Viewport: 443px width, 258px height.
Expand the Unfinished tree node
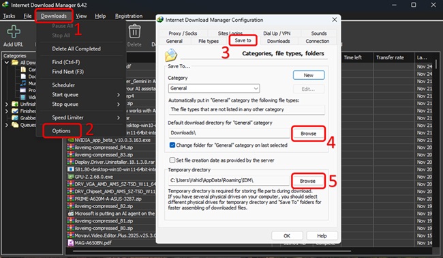[7, 104]
